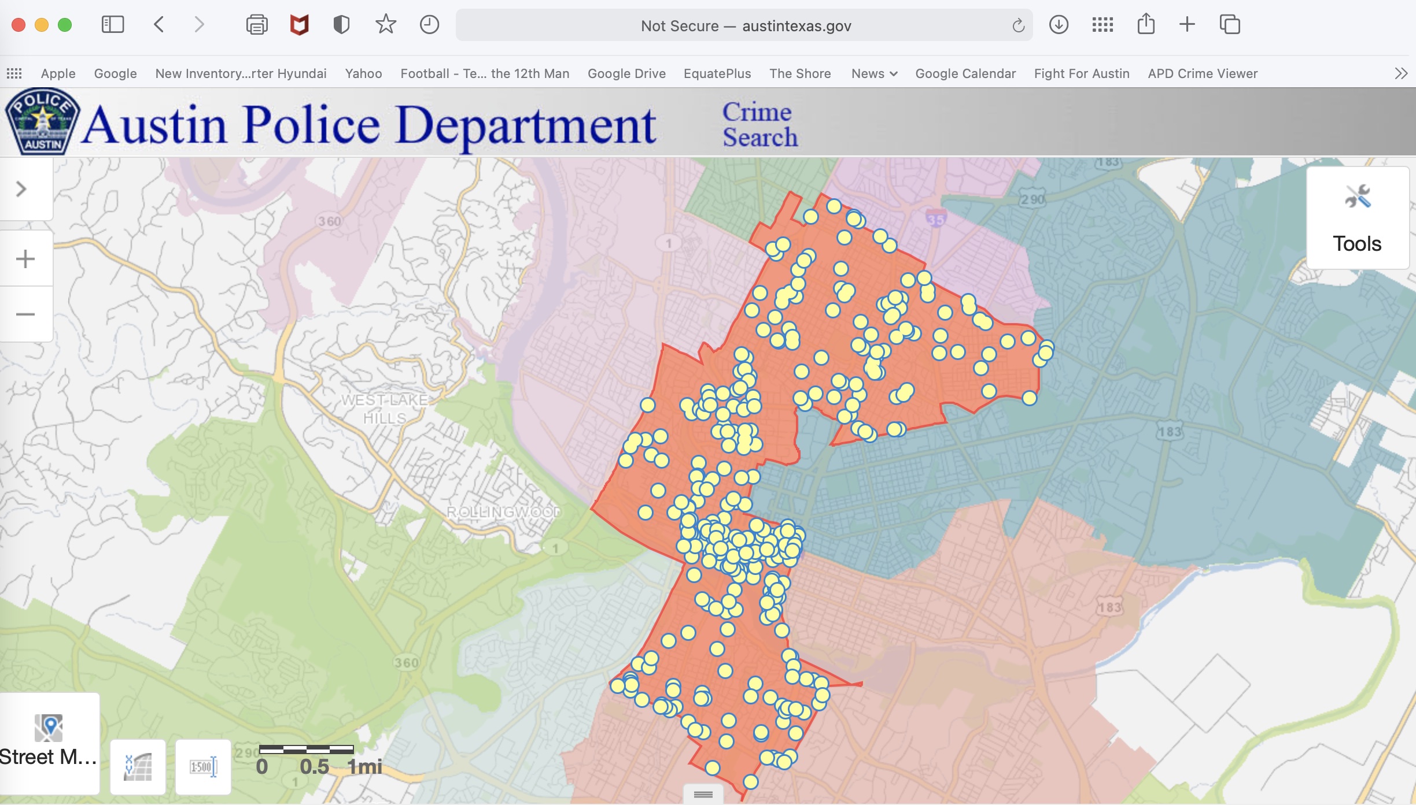The image size is (1416, 805).
Task: Click the 1:500 map scale input
Action: point(204,767)
